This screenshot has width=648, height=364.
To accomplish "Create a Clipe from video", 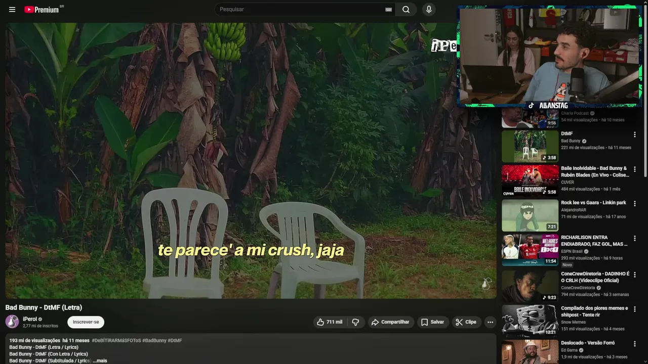I will tap(466, 322).
